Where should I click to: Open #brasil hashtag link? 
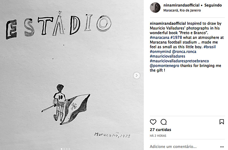point(209,47)
